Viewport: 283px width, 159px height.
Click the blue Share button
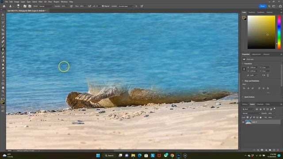[x=262, y=6]
